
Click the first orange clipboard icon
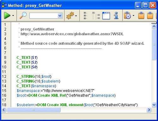click(x=141, y=15)
